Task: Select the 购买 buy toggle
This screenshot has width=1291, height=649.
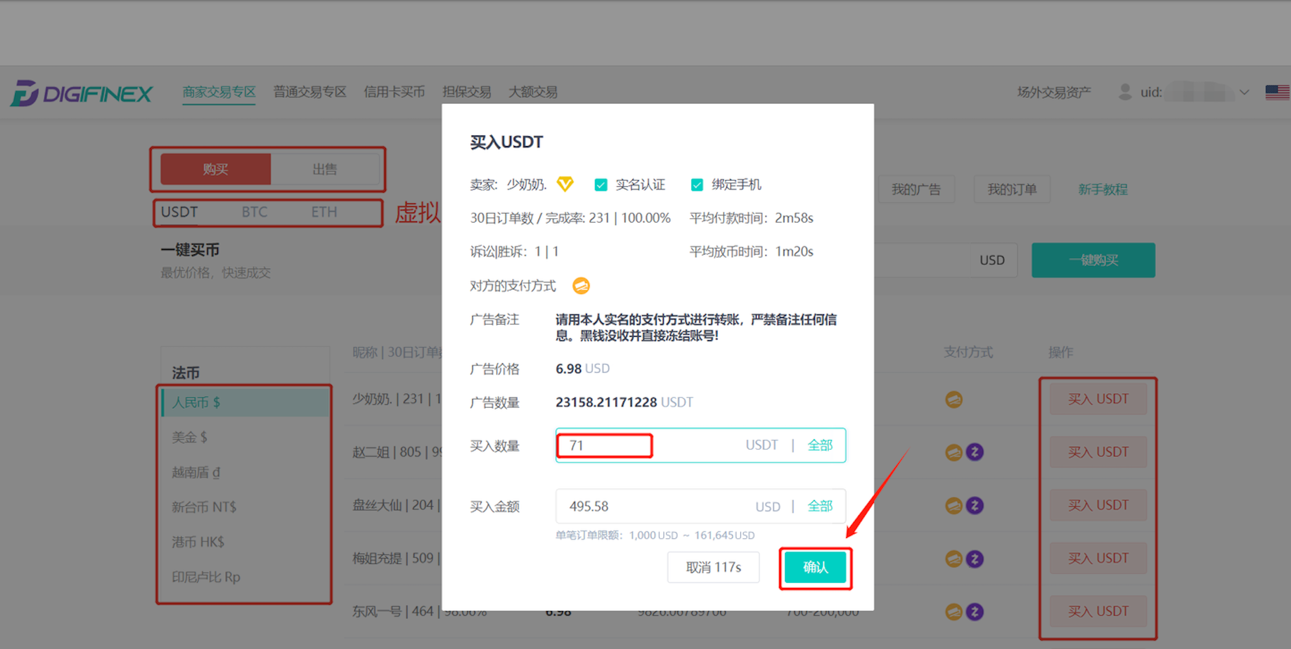Action: [x=215, y=169]
